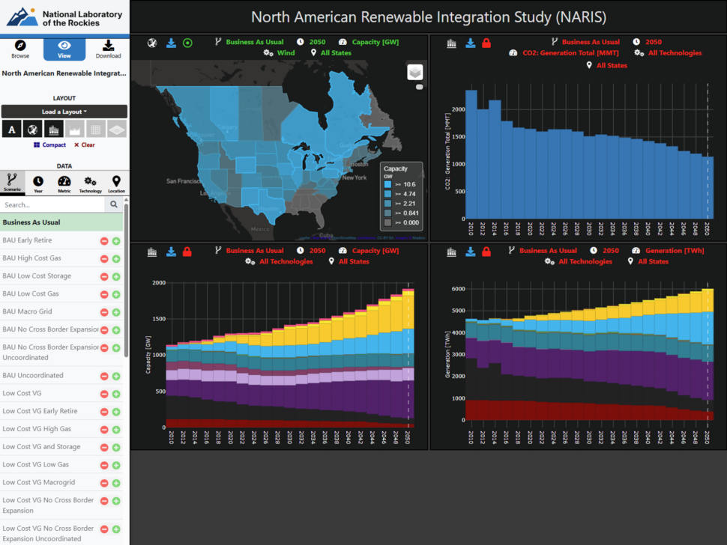Unlock the capacity chart panel lock

(x=187, y=252)
